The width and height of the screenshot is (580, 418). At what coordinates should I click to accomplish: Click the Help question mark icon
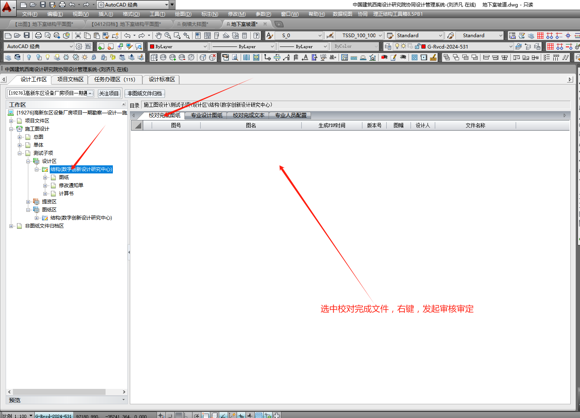[256, 36]
